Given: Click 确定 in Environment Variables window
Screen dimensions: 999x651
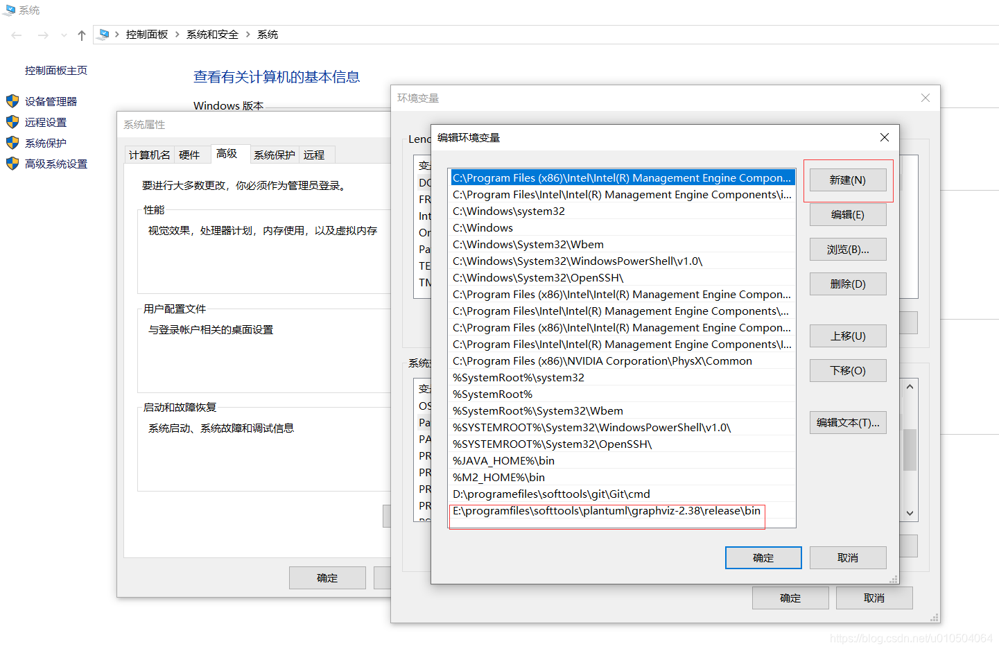Looking at the screenshot, I should 790,598.
